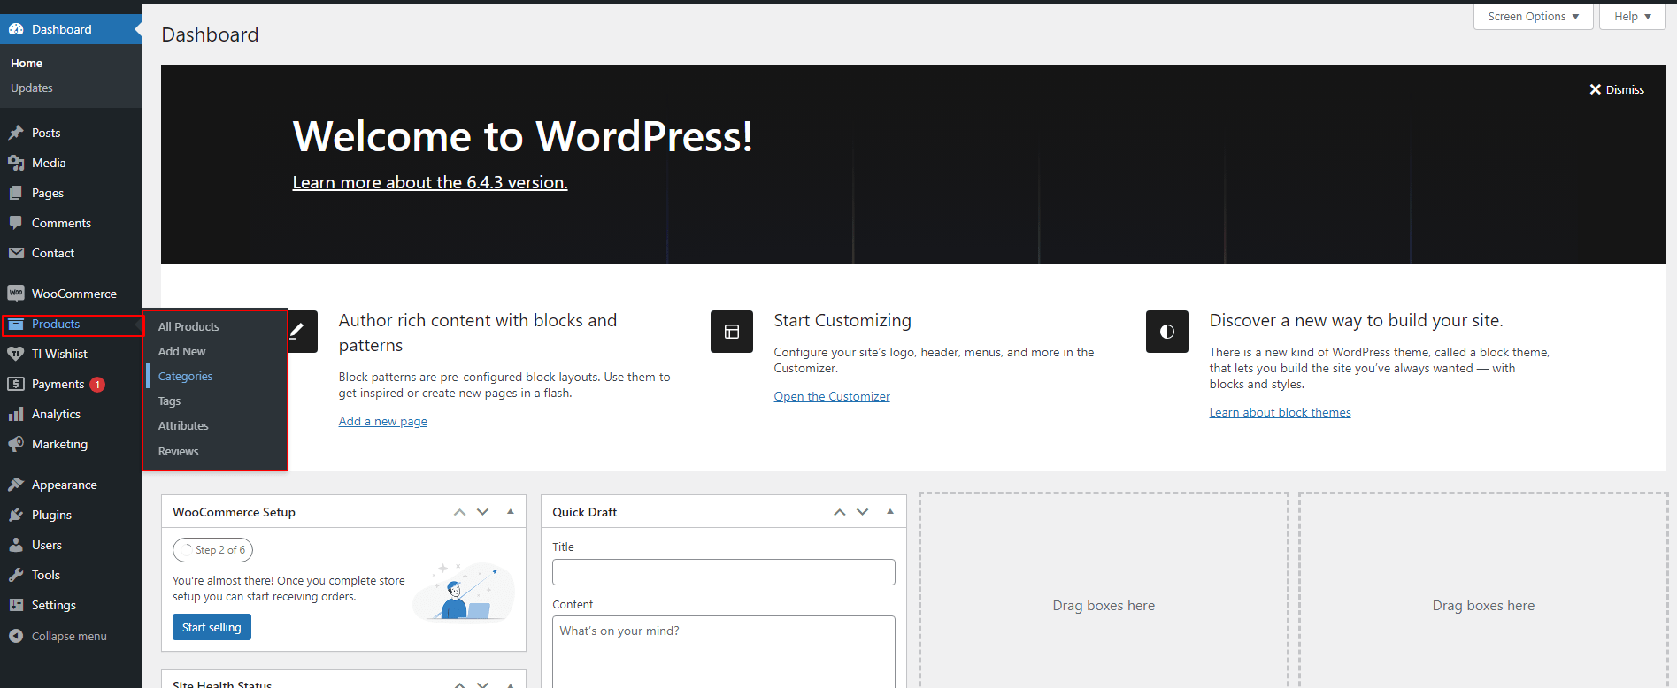This screenshot has height=688, width=1677.
Task: Move Quick Draft widget down
Action: tap(863, 512)
